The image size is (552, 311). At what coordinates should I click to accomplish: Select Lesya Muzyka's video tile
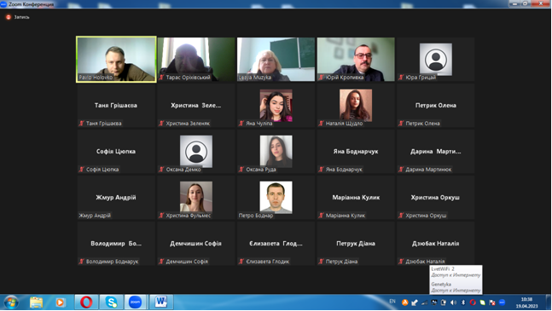pos(276,60)
